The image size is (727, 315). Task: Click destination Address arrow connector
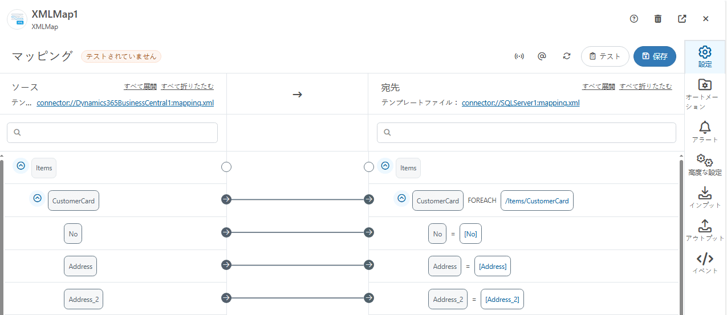[369, 265]
